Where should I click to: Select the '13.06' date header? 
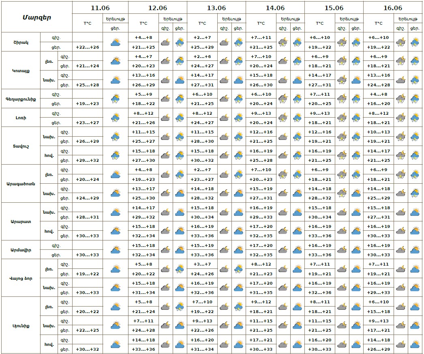pyautogui.click(x=216, y=8)
